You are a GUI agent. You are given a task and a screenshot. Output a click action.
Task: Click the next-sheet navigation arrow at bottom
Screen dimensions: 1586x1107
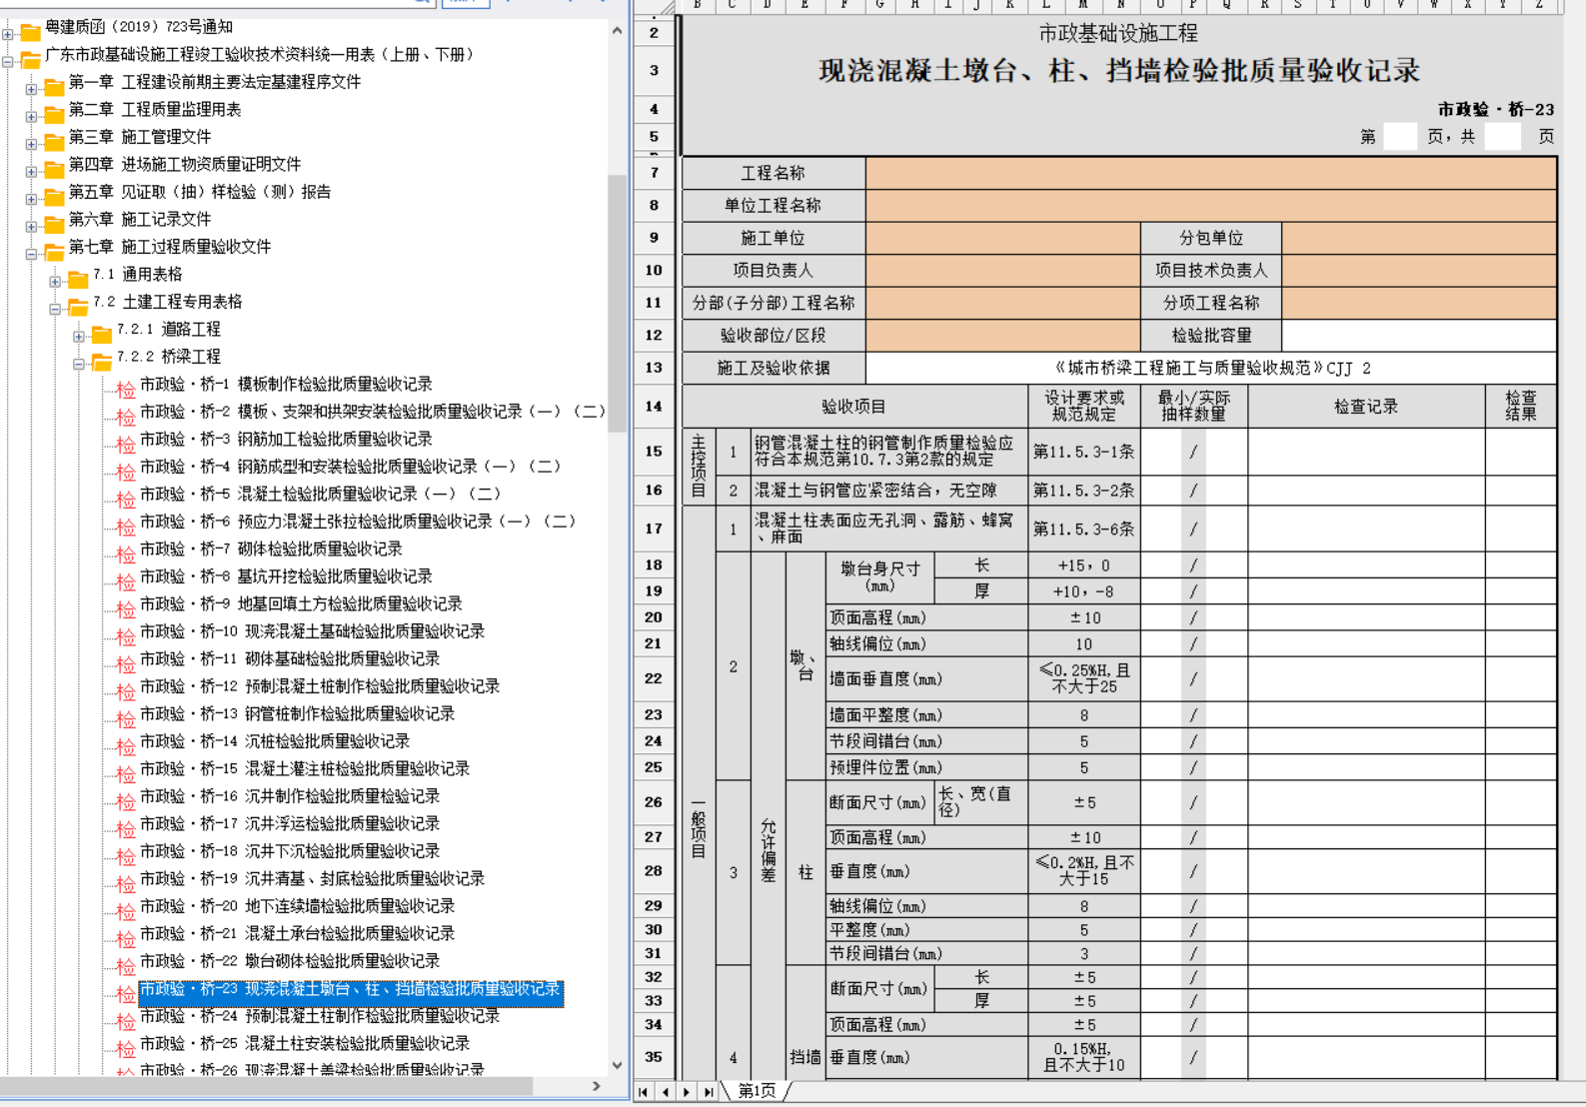(x=687, y=1092)
